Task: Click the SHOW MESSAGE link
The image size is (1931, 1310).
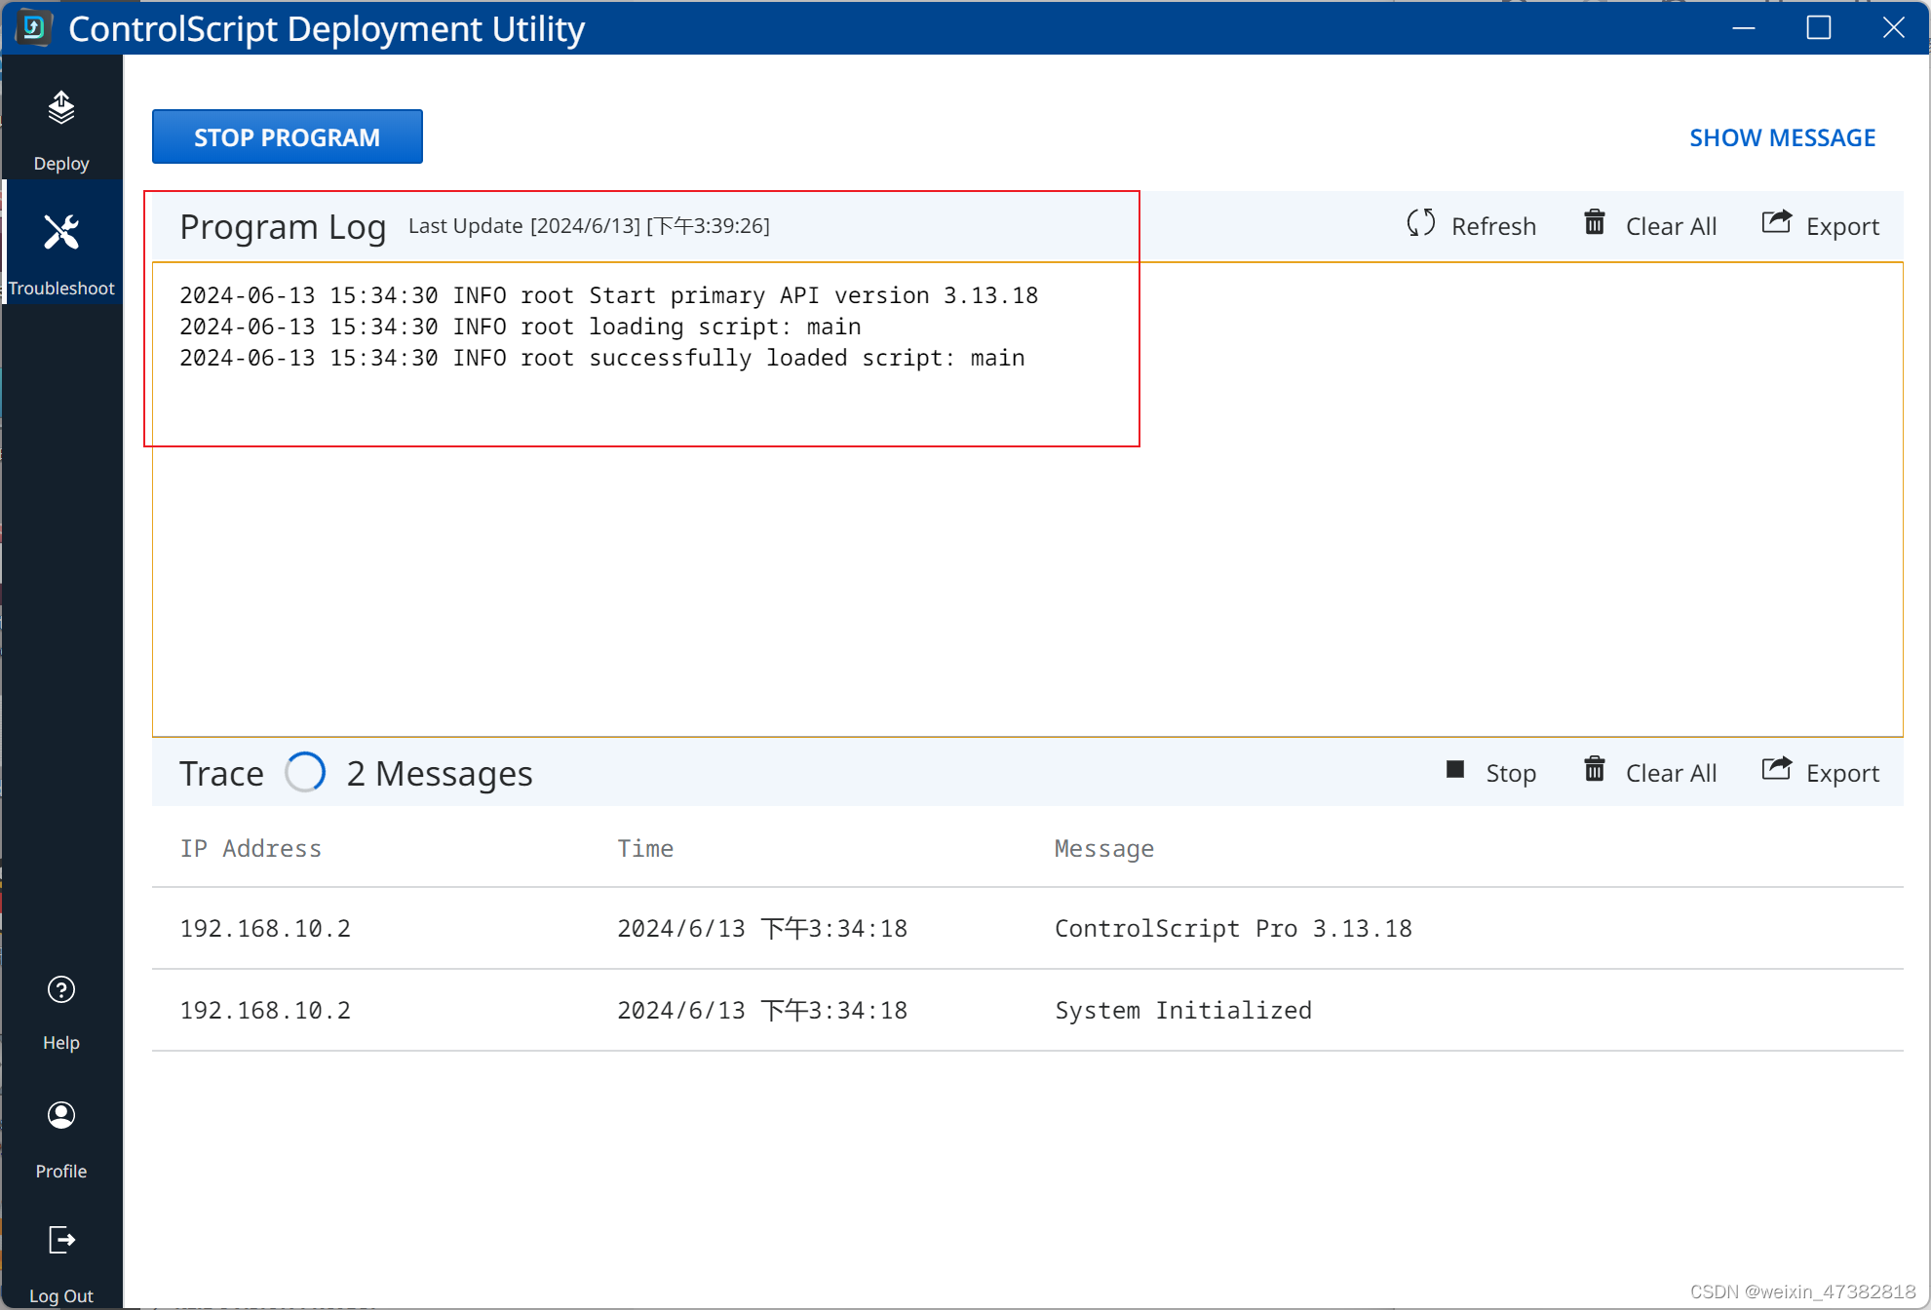Action: point(1782,137)
